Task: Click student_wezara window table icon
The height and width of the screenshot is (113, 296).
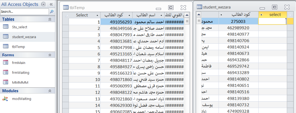Action: (200, 7)
